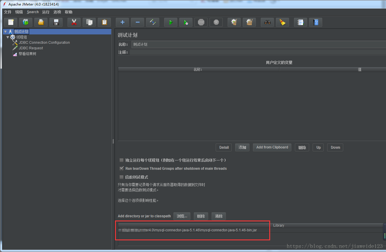
Task: Open the 选项 menu
Action: point(57,12)
